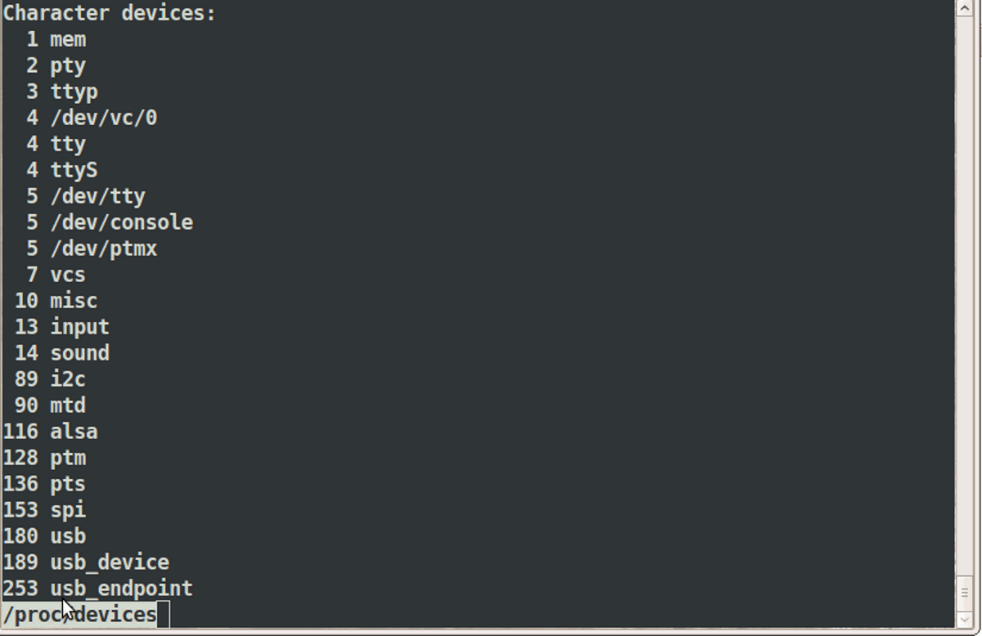Click the 'i2c' line numbered 89
This screenshot has width=982, height=636.
(x=67, y=378)
